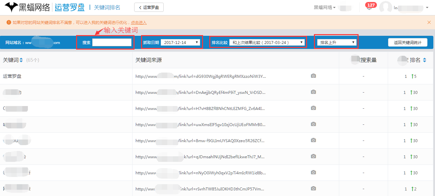Click the camera icon in the last visible row

pyautogui.click(x=313, y=189)
